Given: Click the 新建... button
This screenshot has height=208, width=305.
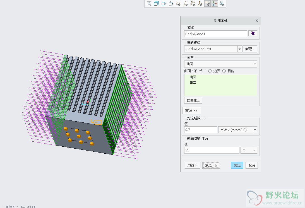Looking at the screenshot, I should 250,49.
